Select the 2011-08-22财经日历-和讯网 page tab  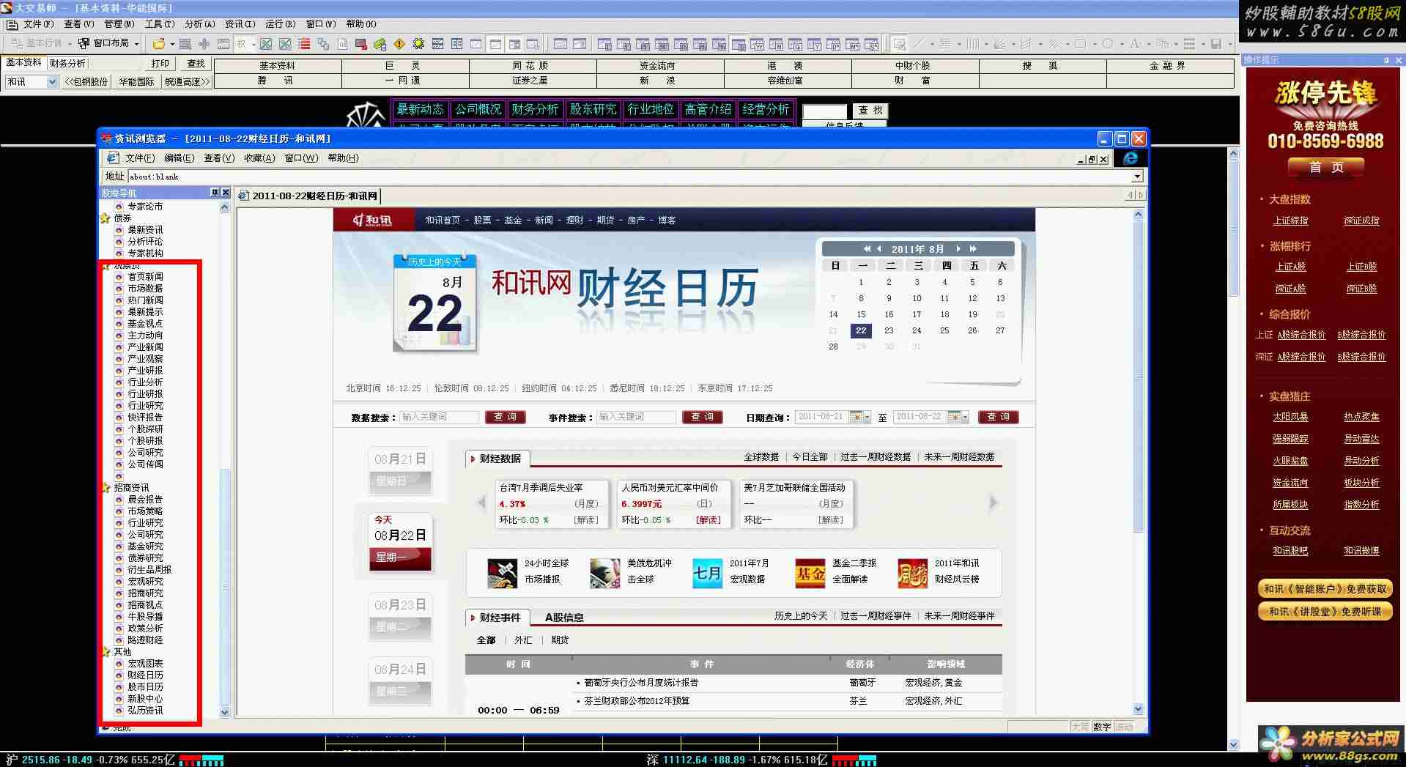(x=308, y=196)
